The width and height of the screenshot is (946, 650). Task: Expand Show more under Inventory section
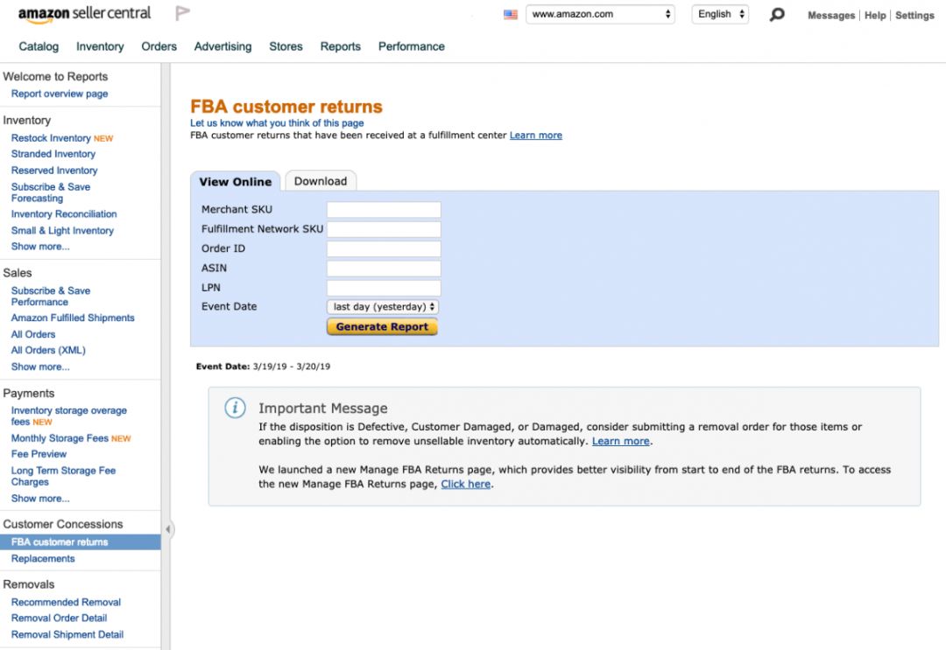40,247
